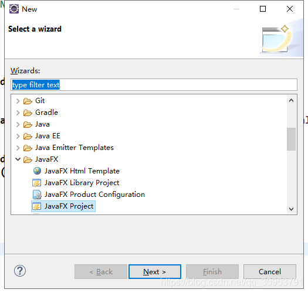Expand the Git category
308x293 pixels.
click(x=18, y=101)
